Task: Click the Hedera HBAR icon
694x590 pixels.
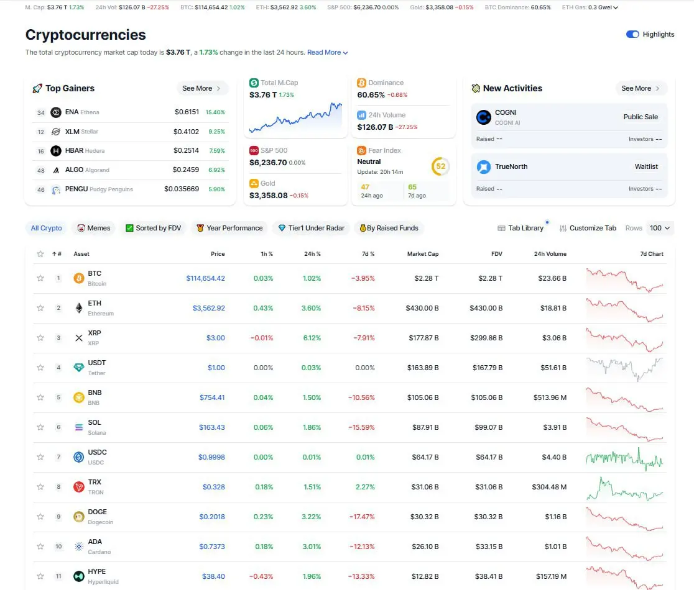Action: (56, 151)
